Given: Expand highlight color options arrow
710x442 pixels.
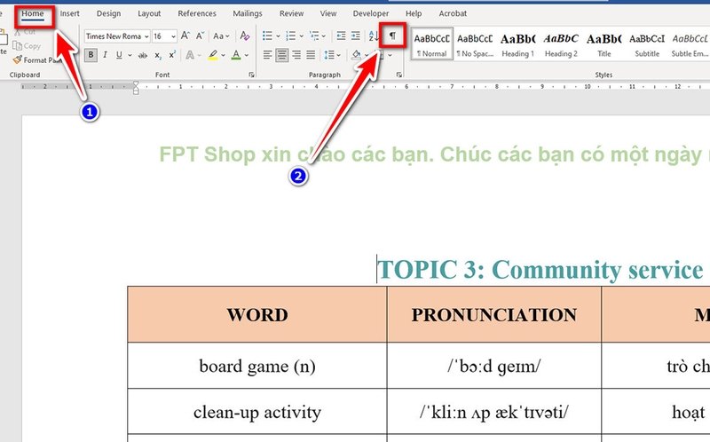Looking at the screenshot, I should [x=224, y=55].
